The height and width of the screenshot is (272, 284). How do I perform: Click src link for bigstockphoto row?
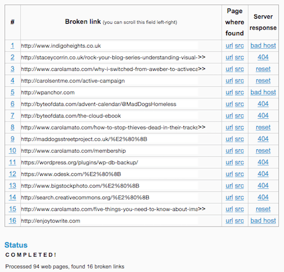click(239, 186)
